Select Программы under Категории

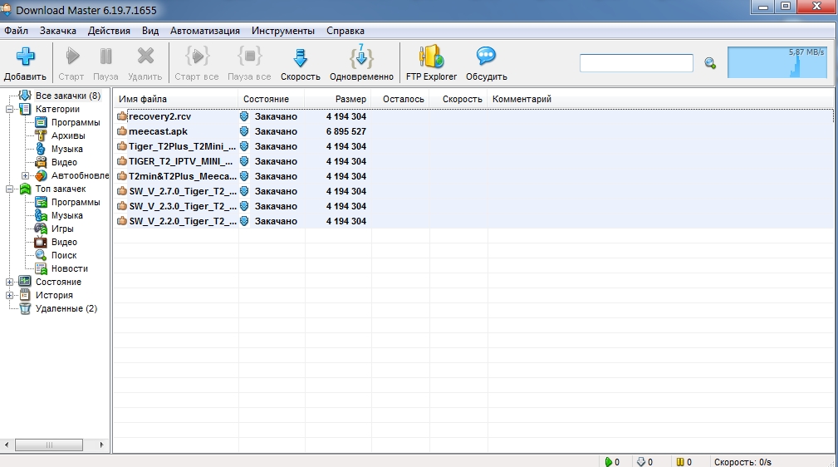pos(76,122)
